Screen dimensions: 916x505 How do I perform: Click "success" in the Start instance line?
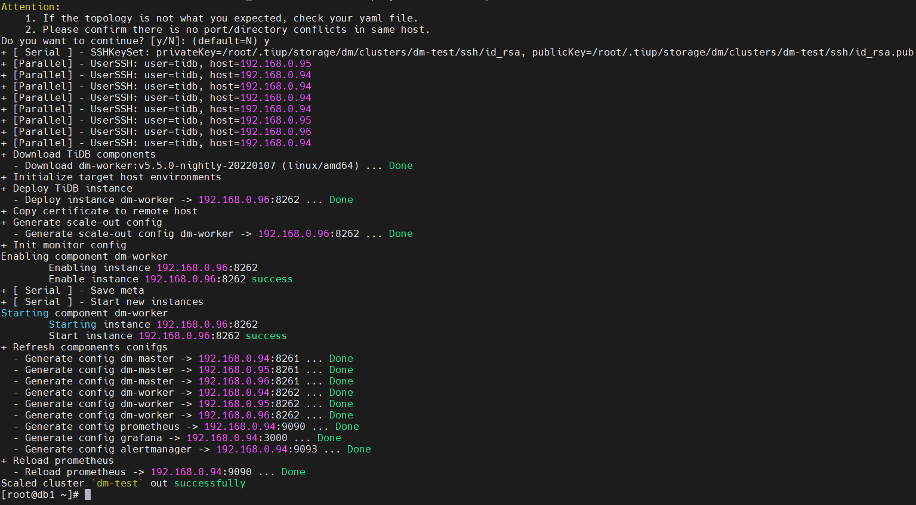[266, 336]
